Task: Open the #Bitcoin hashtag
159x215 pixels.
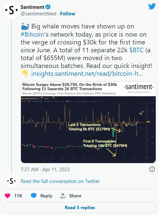Action: click(x=32, y=34)
